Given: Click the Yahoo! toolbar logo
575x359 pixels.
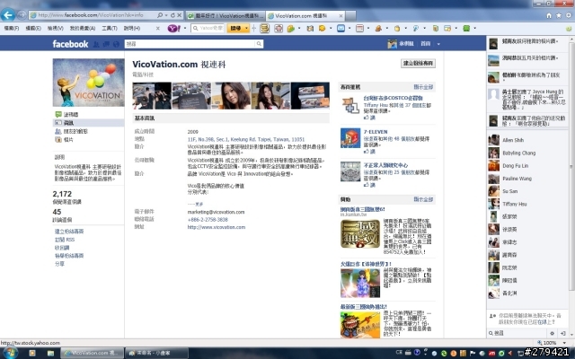Looking at the screenshot, I should pyautogui.click(x=173, y=28).
